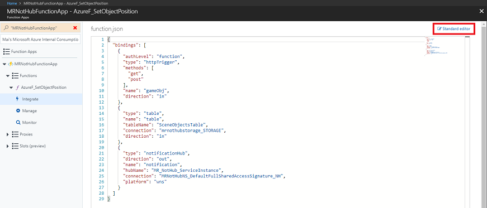Click "authLevel" line in editor
The image size is (487, 208).
pos(154,56)
